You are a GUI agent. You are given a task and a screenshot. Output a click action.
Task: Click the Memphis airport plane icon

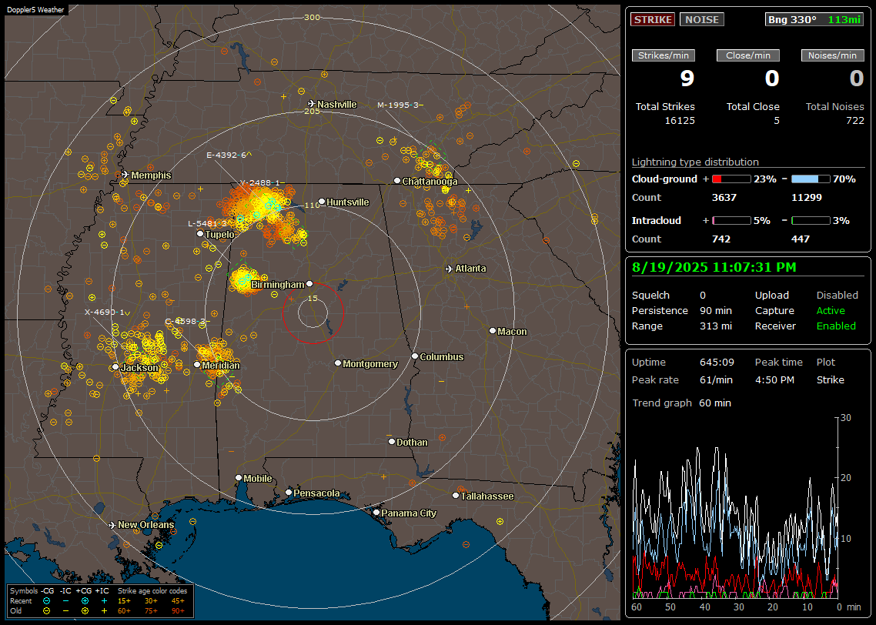point(125,175)
